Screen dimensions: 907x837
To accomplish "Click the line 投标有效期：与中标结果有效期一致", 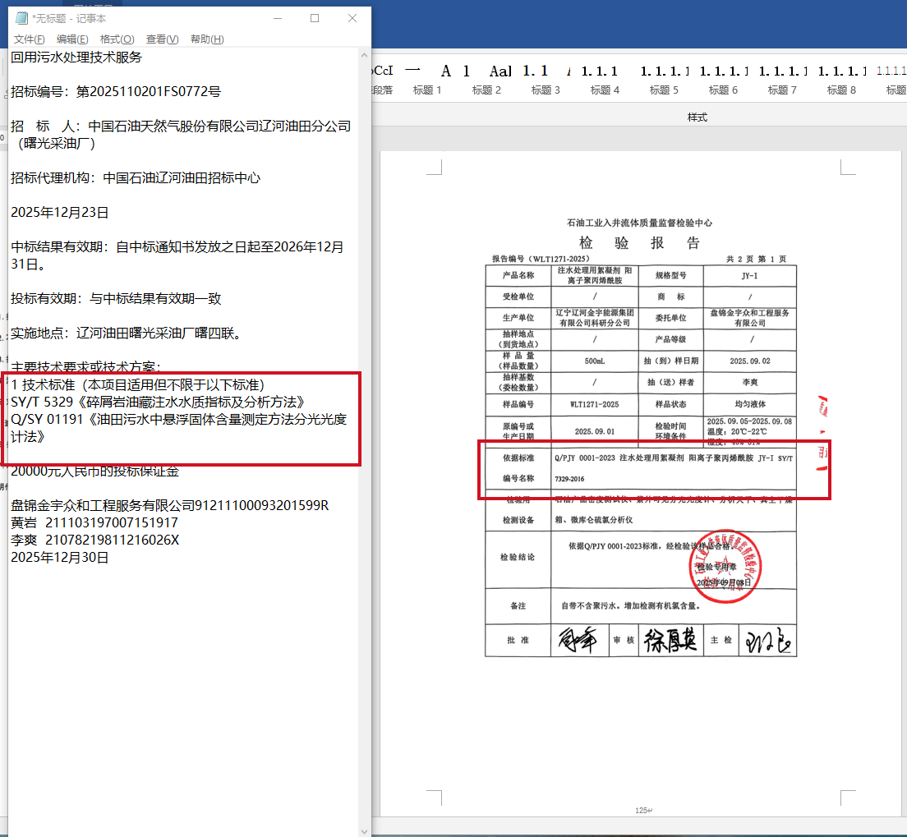I will tap(116, 298).
